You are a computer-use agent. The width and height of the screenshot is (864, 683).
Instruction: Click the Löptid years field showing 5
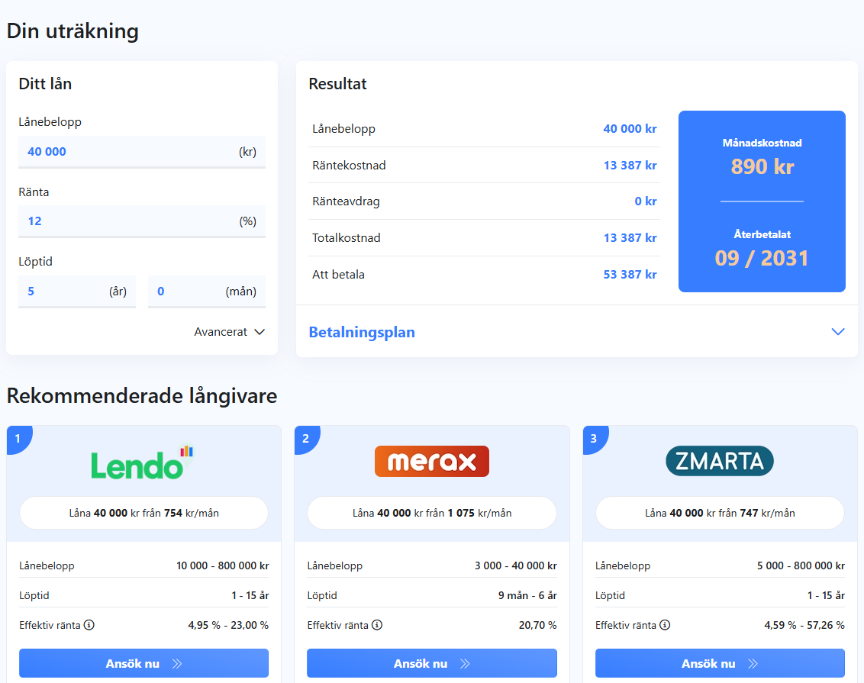point(77,292)
